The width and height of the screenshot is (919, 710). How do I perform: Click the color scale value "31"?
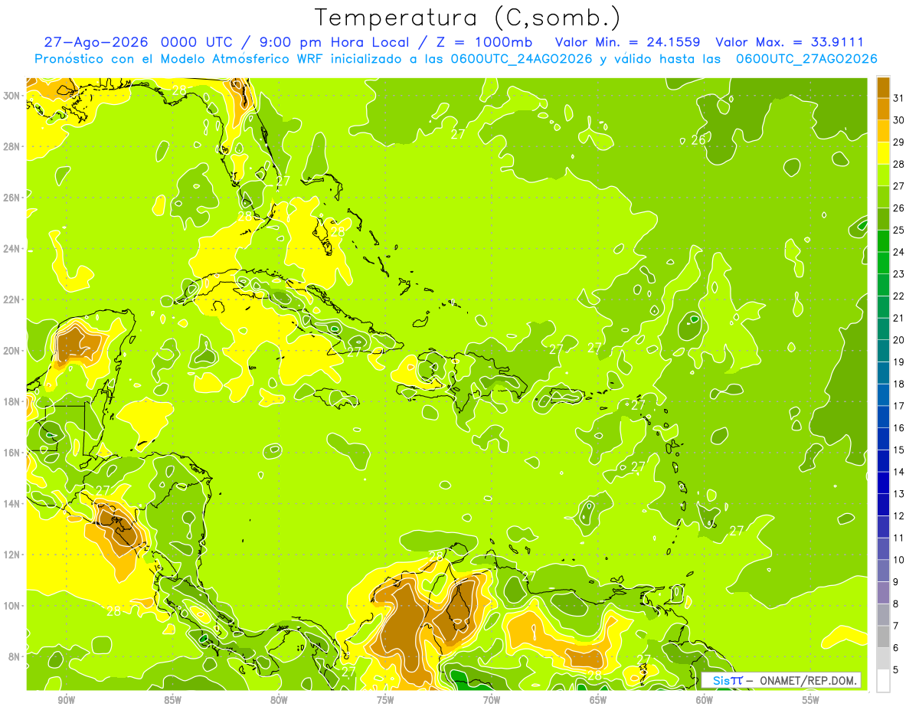tap(899, 98)
